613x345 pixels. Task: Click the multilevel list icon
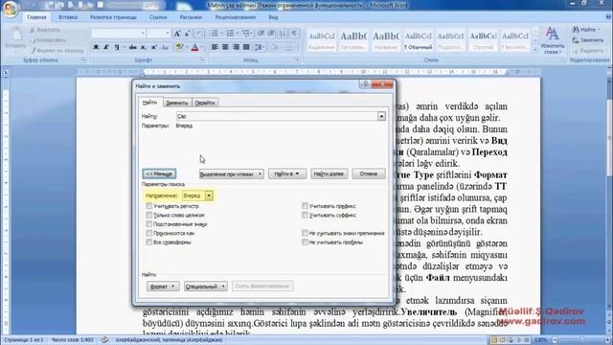(x=246, y=34)
